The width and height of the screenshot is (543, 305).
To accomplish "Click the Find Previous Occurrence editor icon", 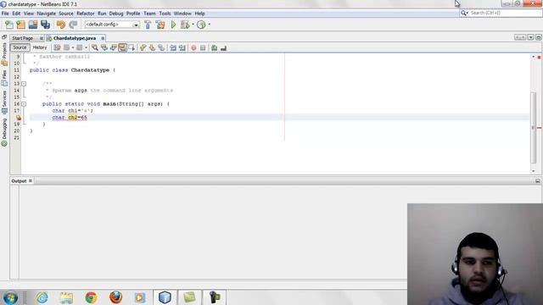I will (x=104, y=47).
